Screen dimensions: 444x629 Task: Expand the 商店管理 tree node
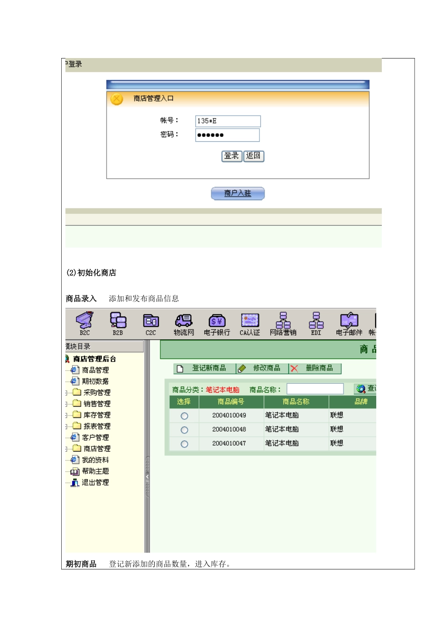[x=67, y=449]
